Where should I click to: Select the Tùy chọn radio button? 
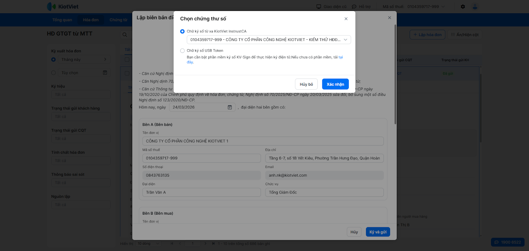[54, 73]
